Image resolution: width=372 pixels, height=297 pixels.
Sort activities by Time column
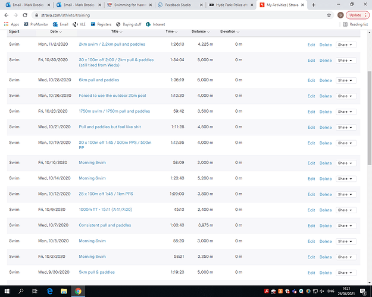[x=171, y=31]
